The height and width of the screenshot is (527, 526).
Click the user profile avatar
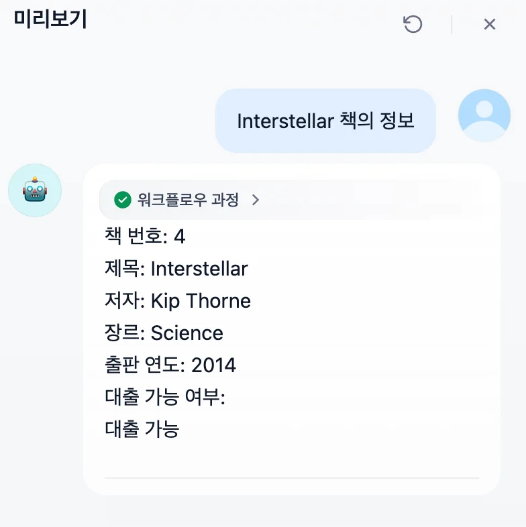(484, 115)
